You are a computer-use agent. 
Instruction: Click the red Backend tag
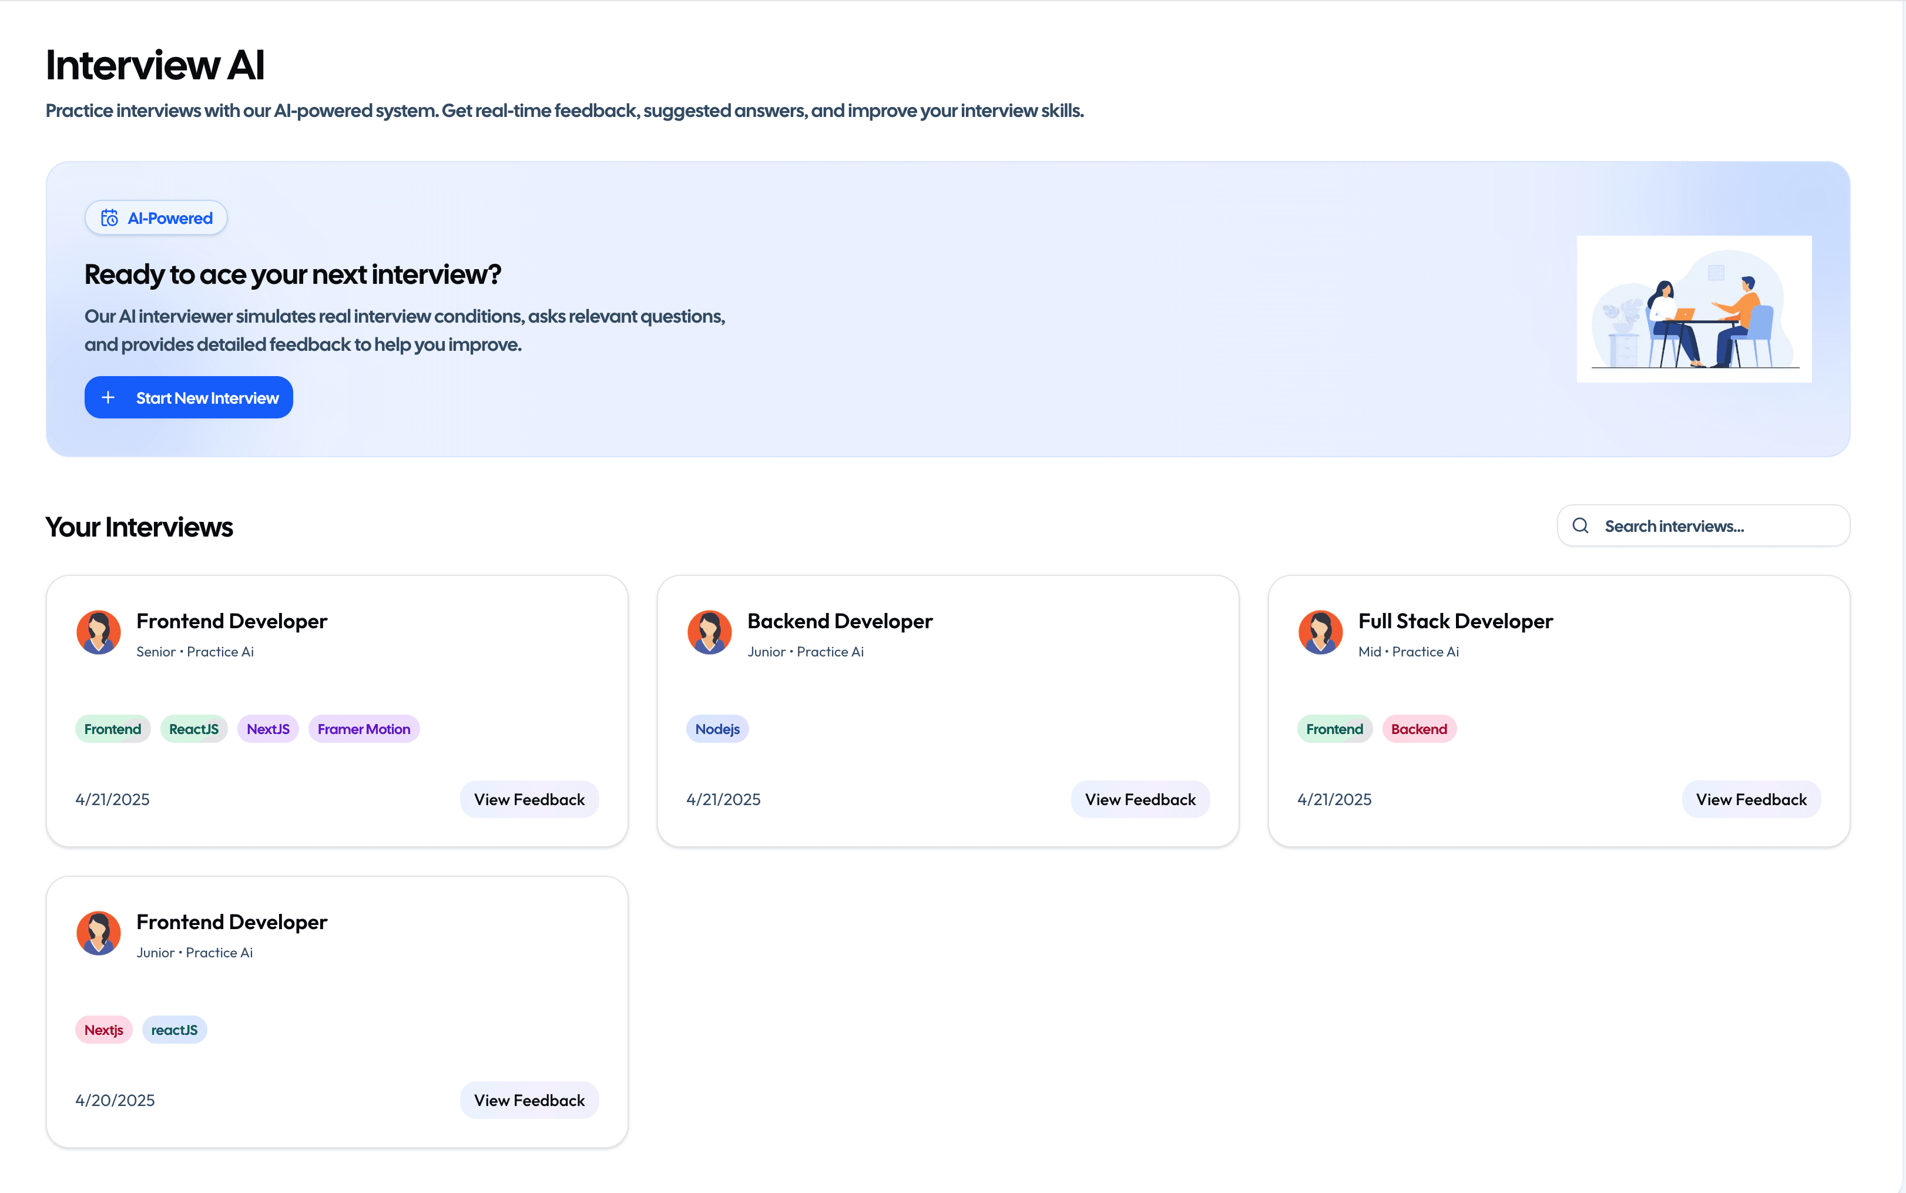coord(1419,729)
